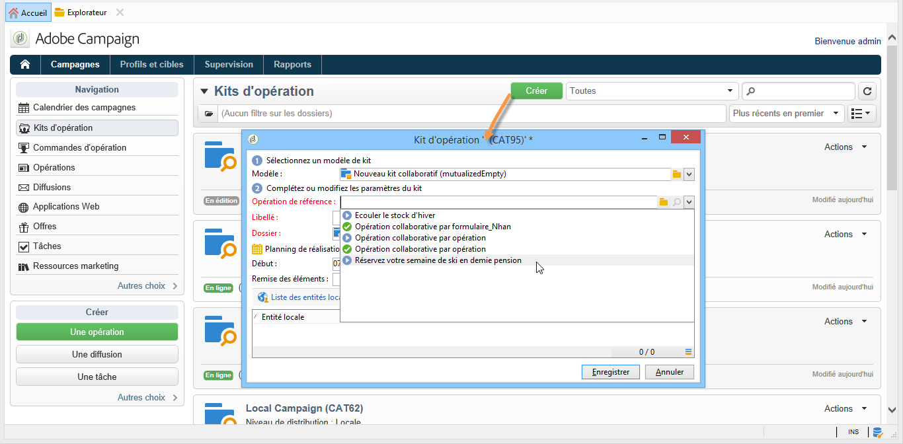This screenshot has width=903, height=444.
Task: Click the Local Campaign (CAT62) title
Action: point(304,408)
